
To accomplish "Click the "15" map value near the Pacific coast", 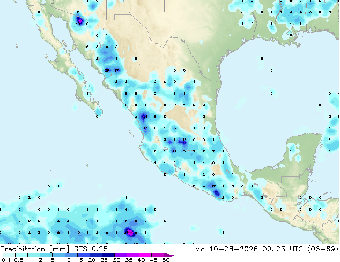I will pyautogui.click(x=145, y=128).
